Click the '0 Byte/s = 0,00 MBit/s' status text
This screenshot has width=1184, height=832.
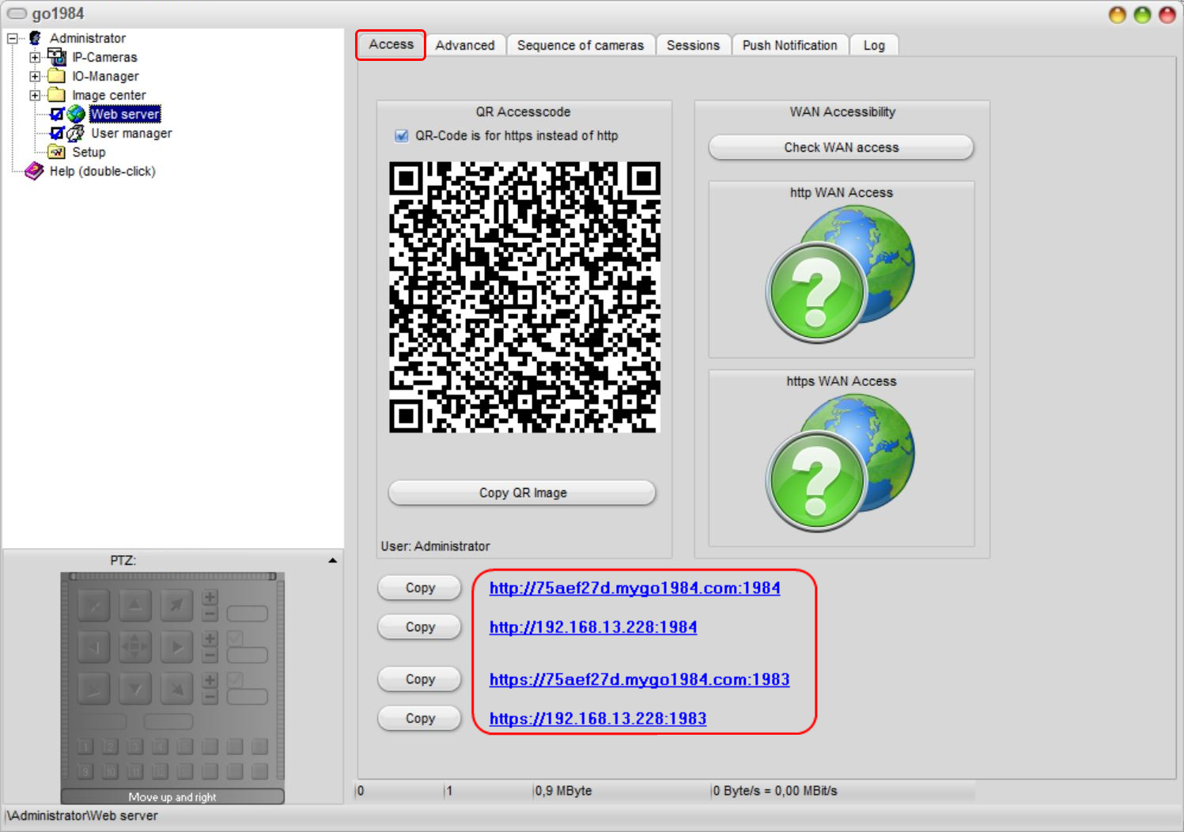775,791
